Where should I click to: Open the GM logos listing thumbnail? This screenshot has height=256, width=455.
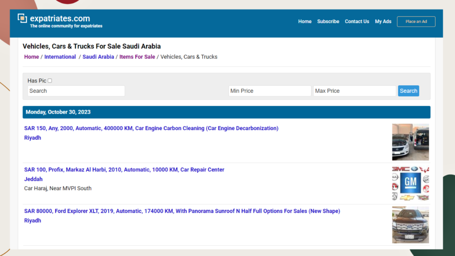click(410, 184)
